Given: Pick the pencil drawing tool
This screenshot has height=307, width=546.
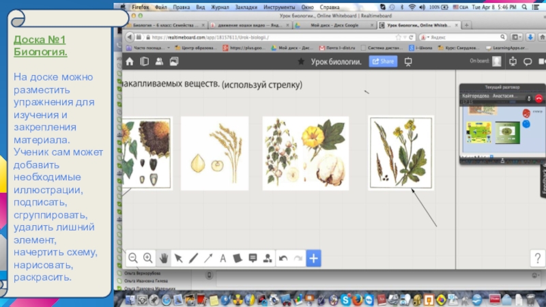Looking at the screenshot, I should pyautogui.click(x=193, y=258).
